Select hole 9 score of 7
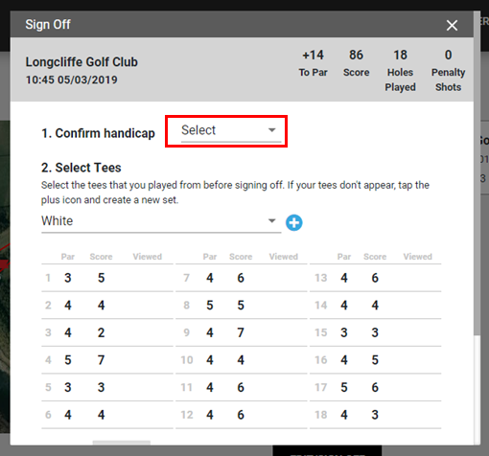This screenshot has width=489, height=456. 241,332
